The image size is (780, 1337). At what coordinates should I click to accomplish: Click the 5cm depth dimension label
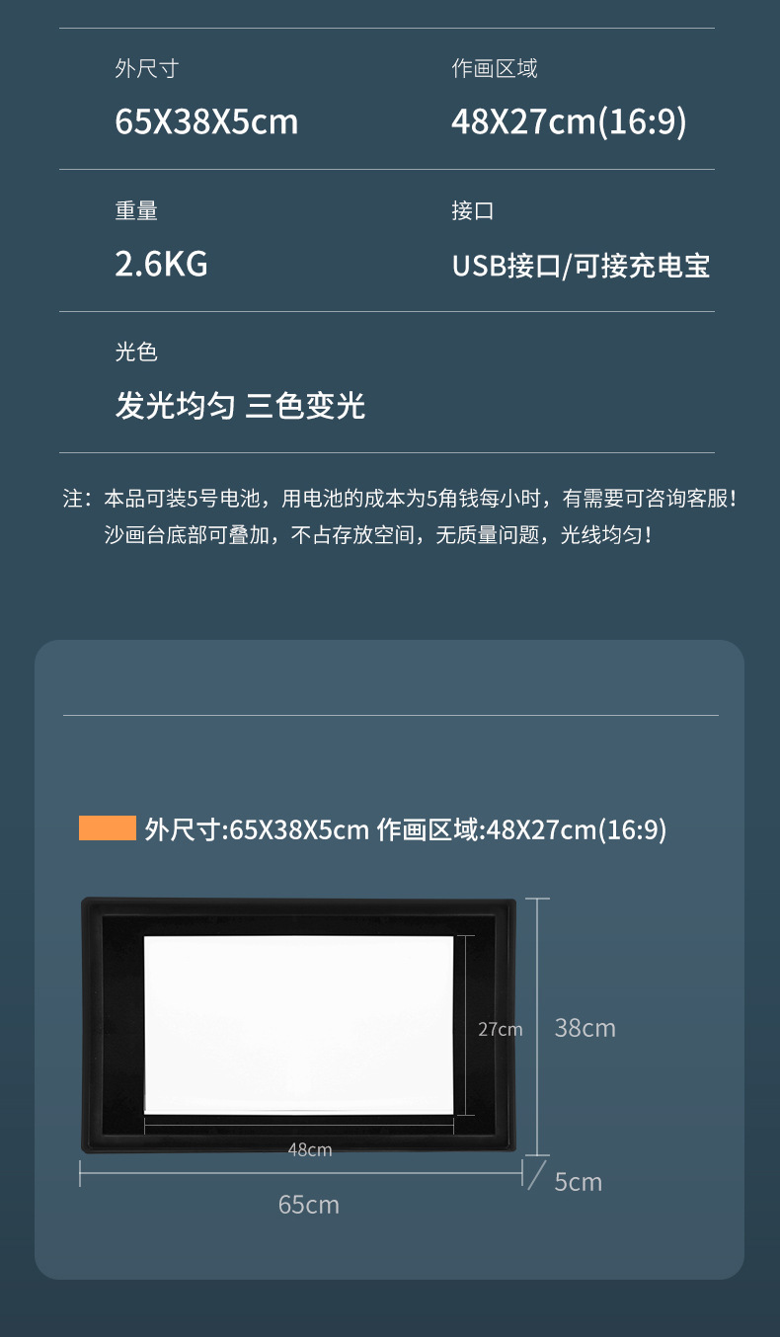click(x=579, y=1182)
